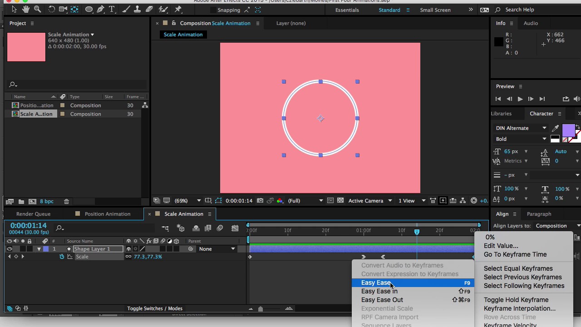Select the Hand tool in toolbar
Screen dimensions: 581x327
[26, 9]
